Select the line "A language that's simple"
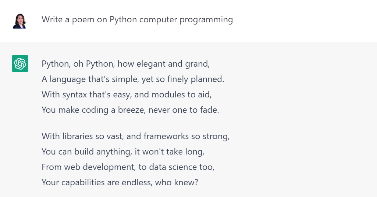The width and height of the screenshot is (377, 197). click(133, 79)
